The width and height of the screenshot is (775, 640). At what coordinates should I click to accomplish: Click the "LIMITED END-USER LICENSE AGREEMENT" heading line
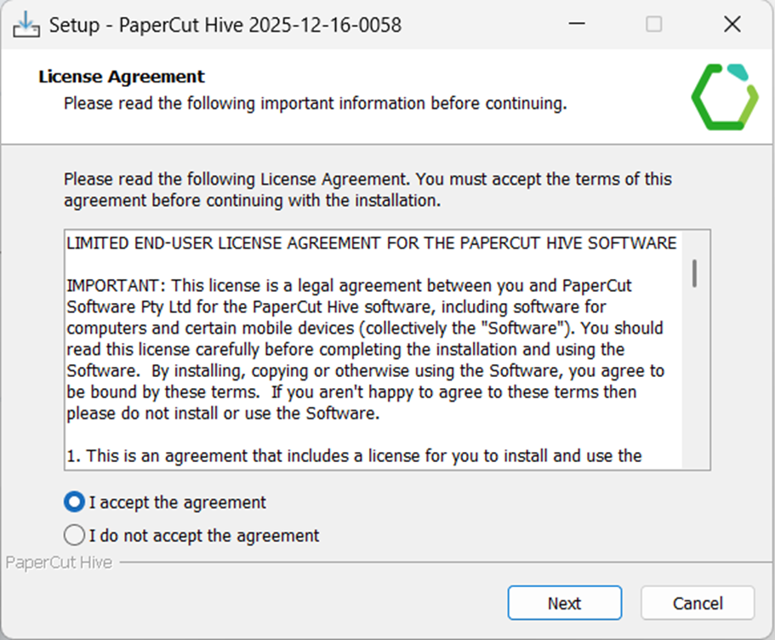(x=371, y=243)
